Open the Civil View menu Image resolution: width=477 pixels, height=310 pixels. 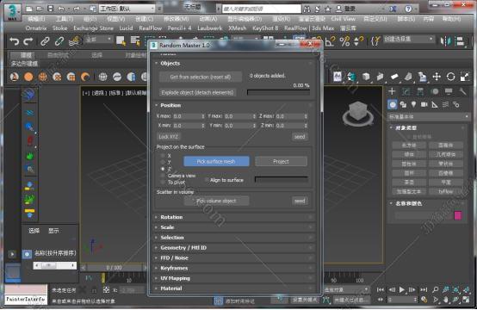(344, 19)
